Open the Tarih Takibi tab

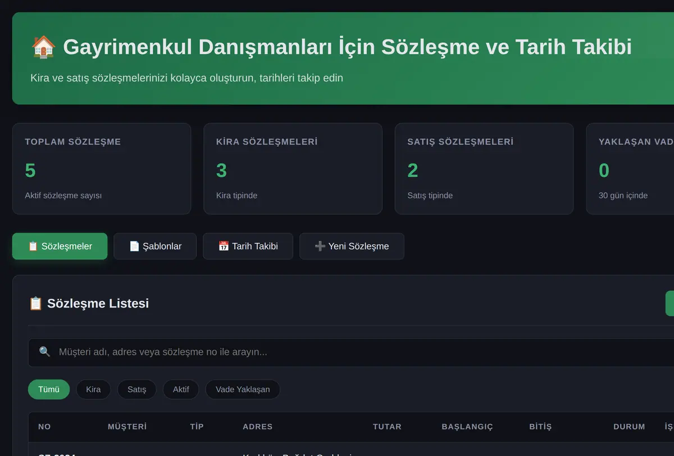(x=248, y=246)
